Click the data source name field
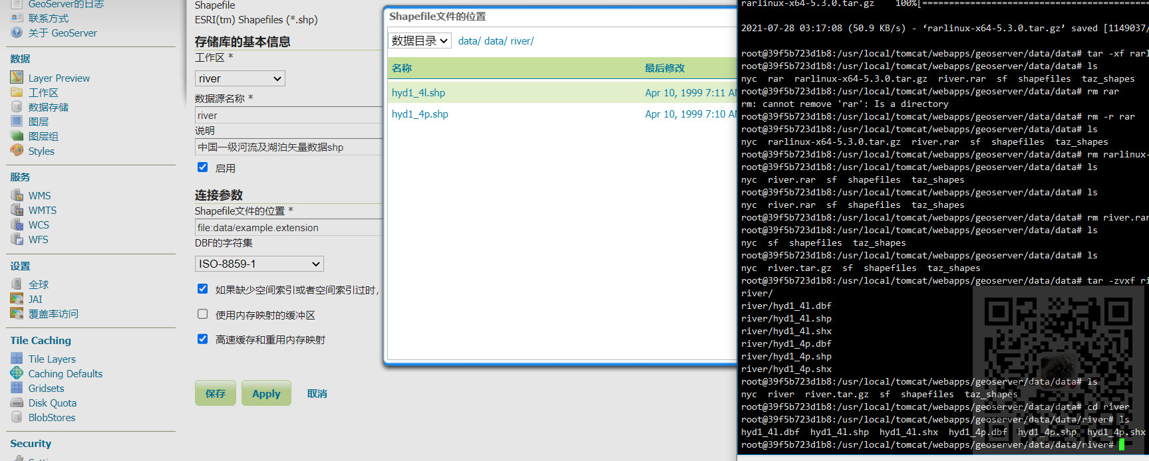Viewport: 1149px width, 461px height. tap(289, 115)
